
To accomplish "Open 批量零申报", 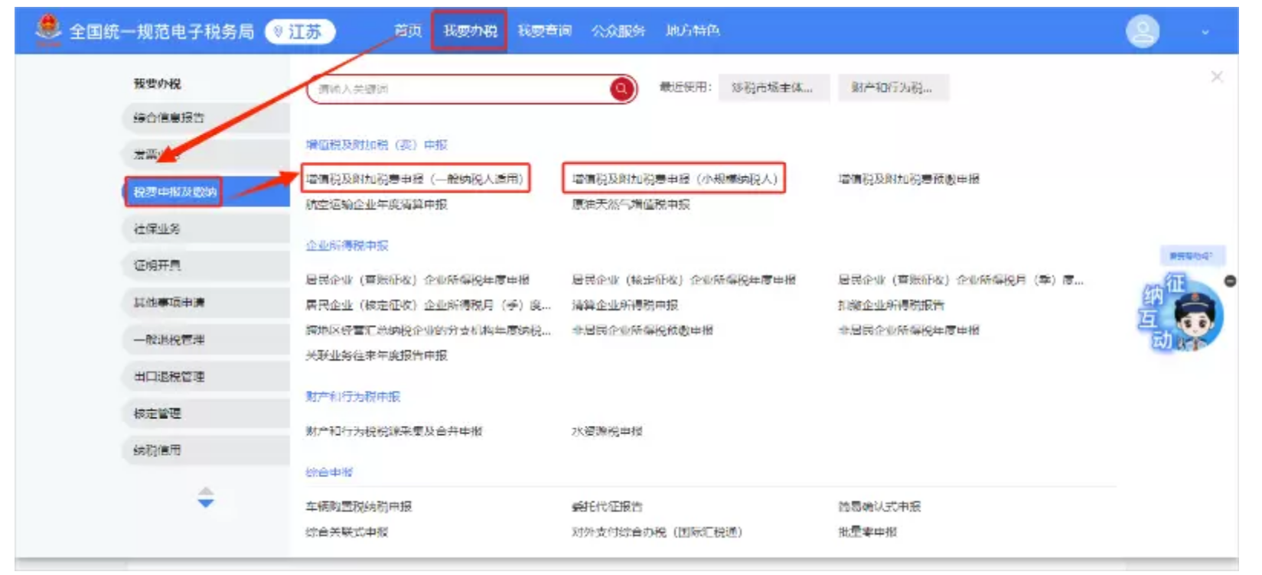I will click(x=867, y=531).
